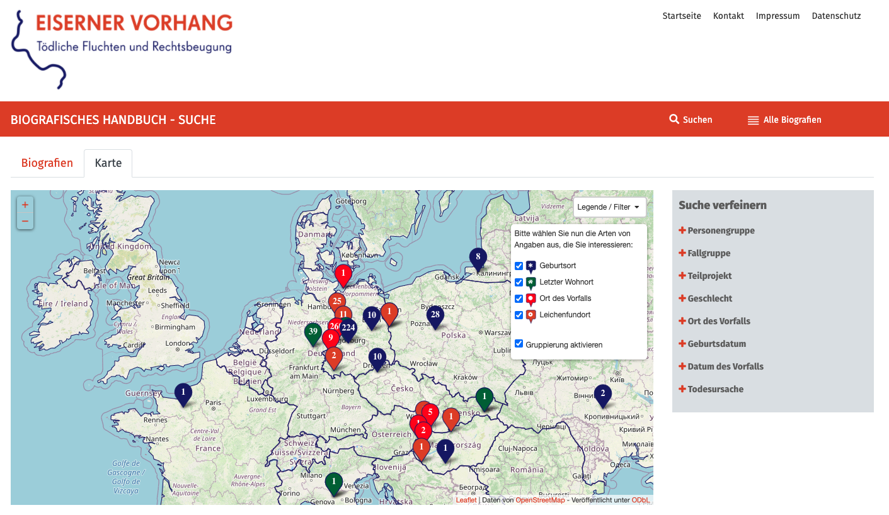Click the red marker 1 near Schleswig-Holstein
This screenshot has height=515, width=889.
click(x=343, y=276)
